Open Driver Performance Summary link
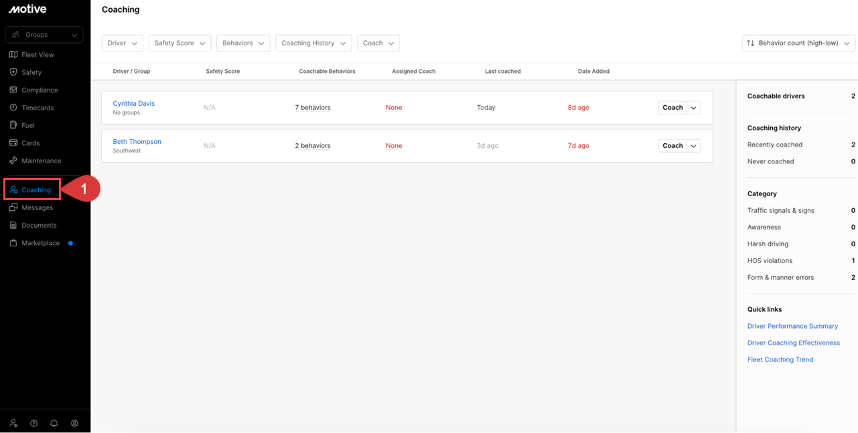Viewport: 858px width, 433px height. tap(792, 327)
